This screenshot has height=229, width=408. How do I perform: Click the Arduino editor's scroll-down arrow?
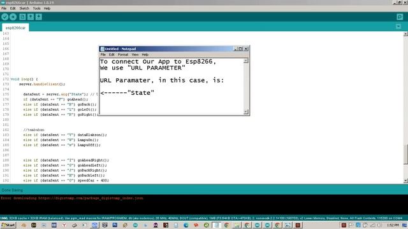(405, 181)
